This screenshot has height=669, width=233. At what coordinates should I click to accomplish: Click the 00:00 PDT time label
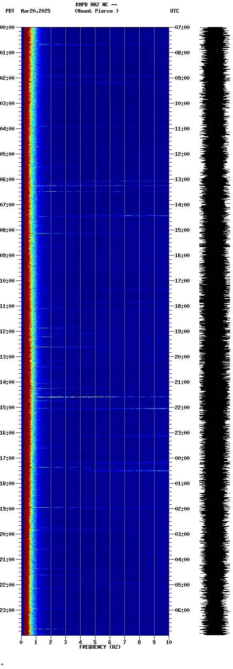click(7, 27)
